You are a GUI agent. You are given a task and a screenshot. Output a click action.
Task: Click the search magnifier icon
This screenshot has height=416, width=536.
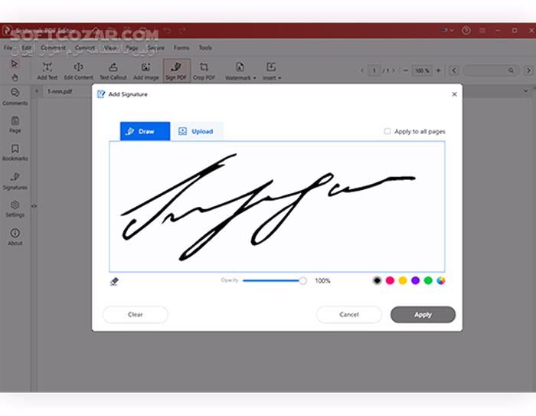[511, 70]
